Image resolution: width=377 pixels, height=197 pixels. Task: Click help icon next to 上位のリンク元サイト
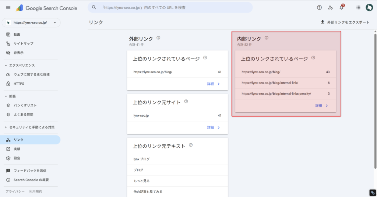pos(186,102)
